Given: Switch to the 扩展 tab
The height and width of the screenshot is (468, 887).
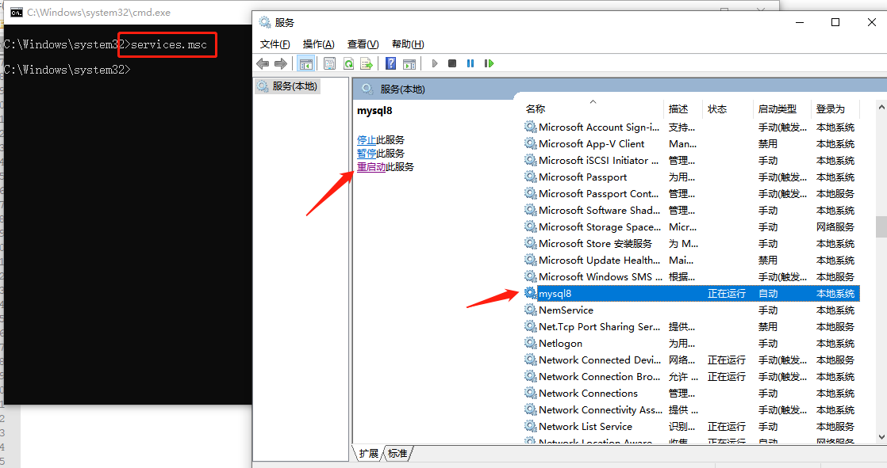Looking at the screenshot, I should (368, 453).
